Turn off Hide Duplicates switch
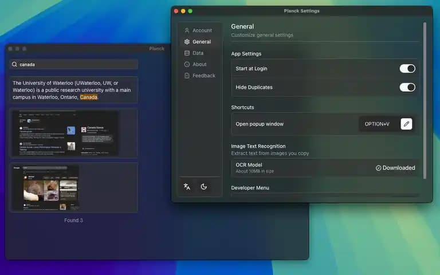The height and width of the screenshot is (275, 440). 407,87
